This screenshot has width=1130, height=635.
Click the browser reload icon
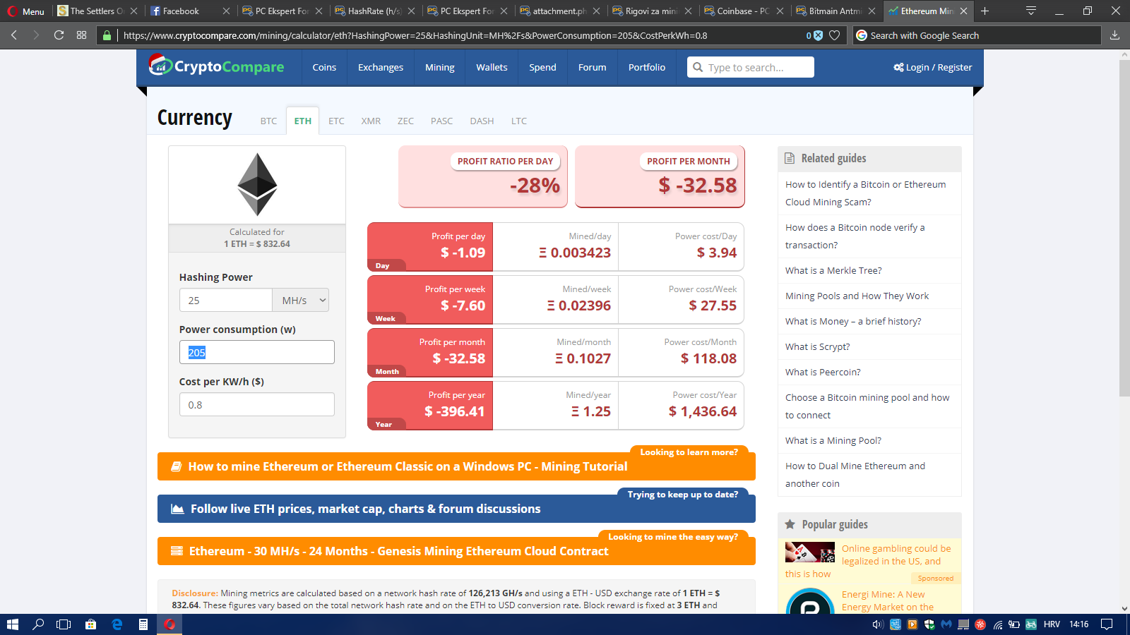click(x=59, y=35)
